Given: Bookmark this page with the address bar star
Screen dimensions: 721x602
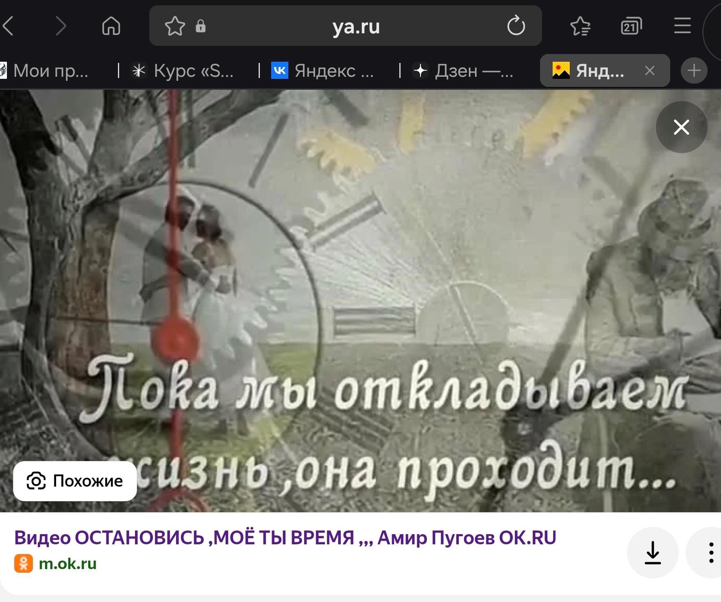Looking at the screenshot, I should click(175, 26).
